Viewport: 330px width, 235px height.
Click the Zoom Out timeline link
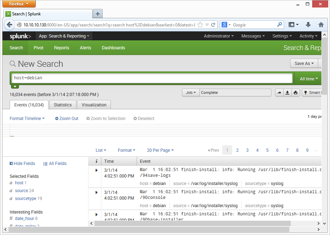[x=67, y=119]
